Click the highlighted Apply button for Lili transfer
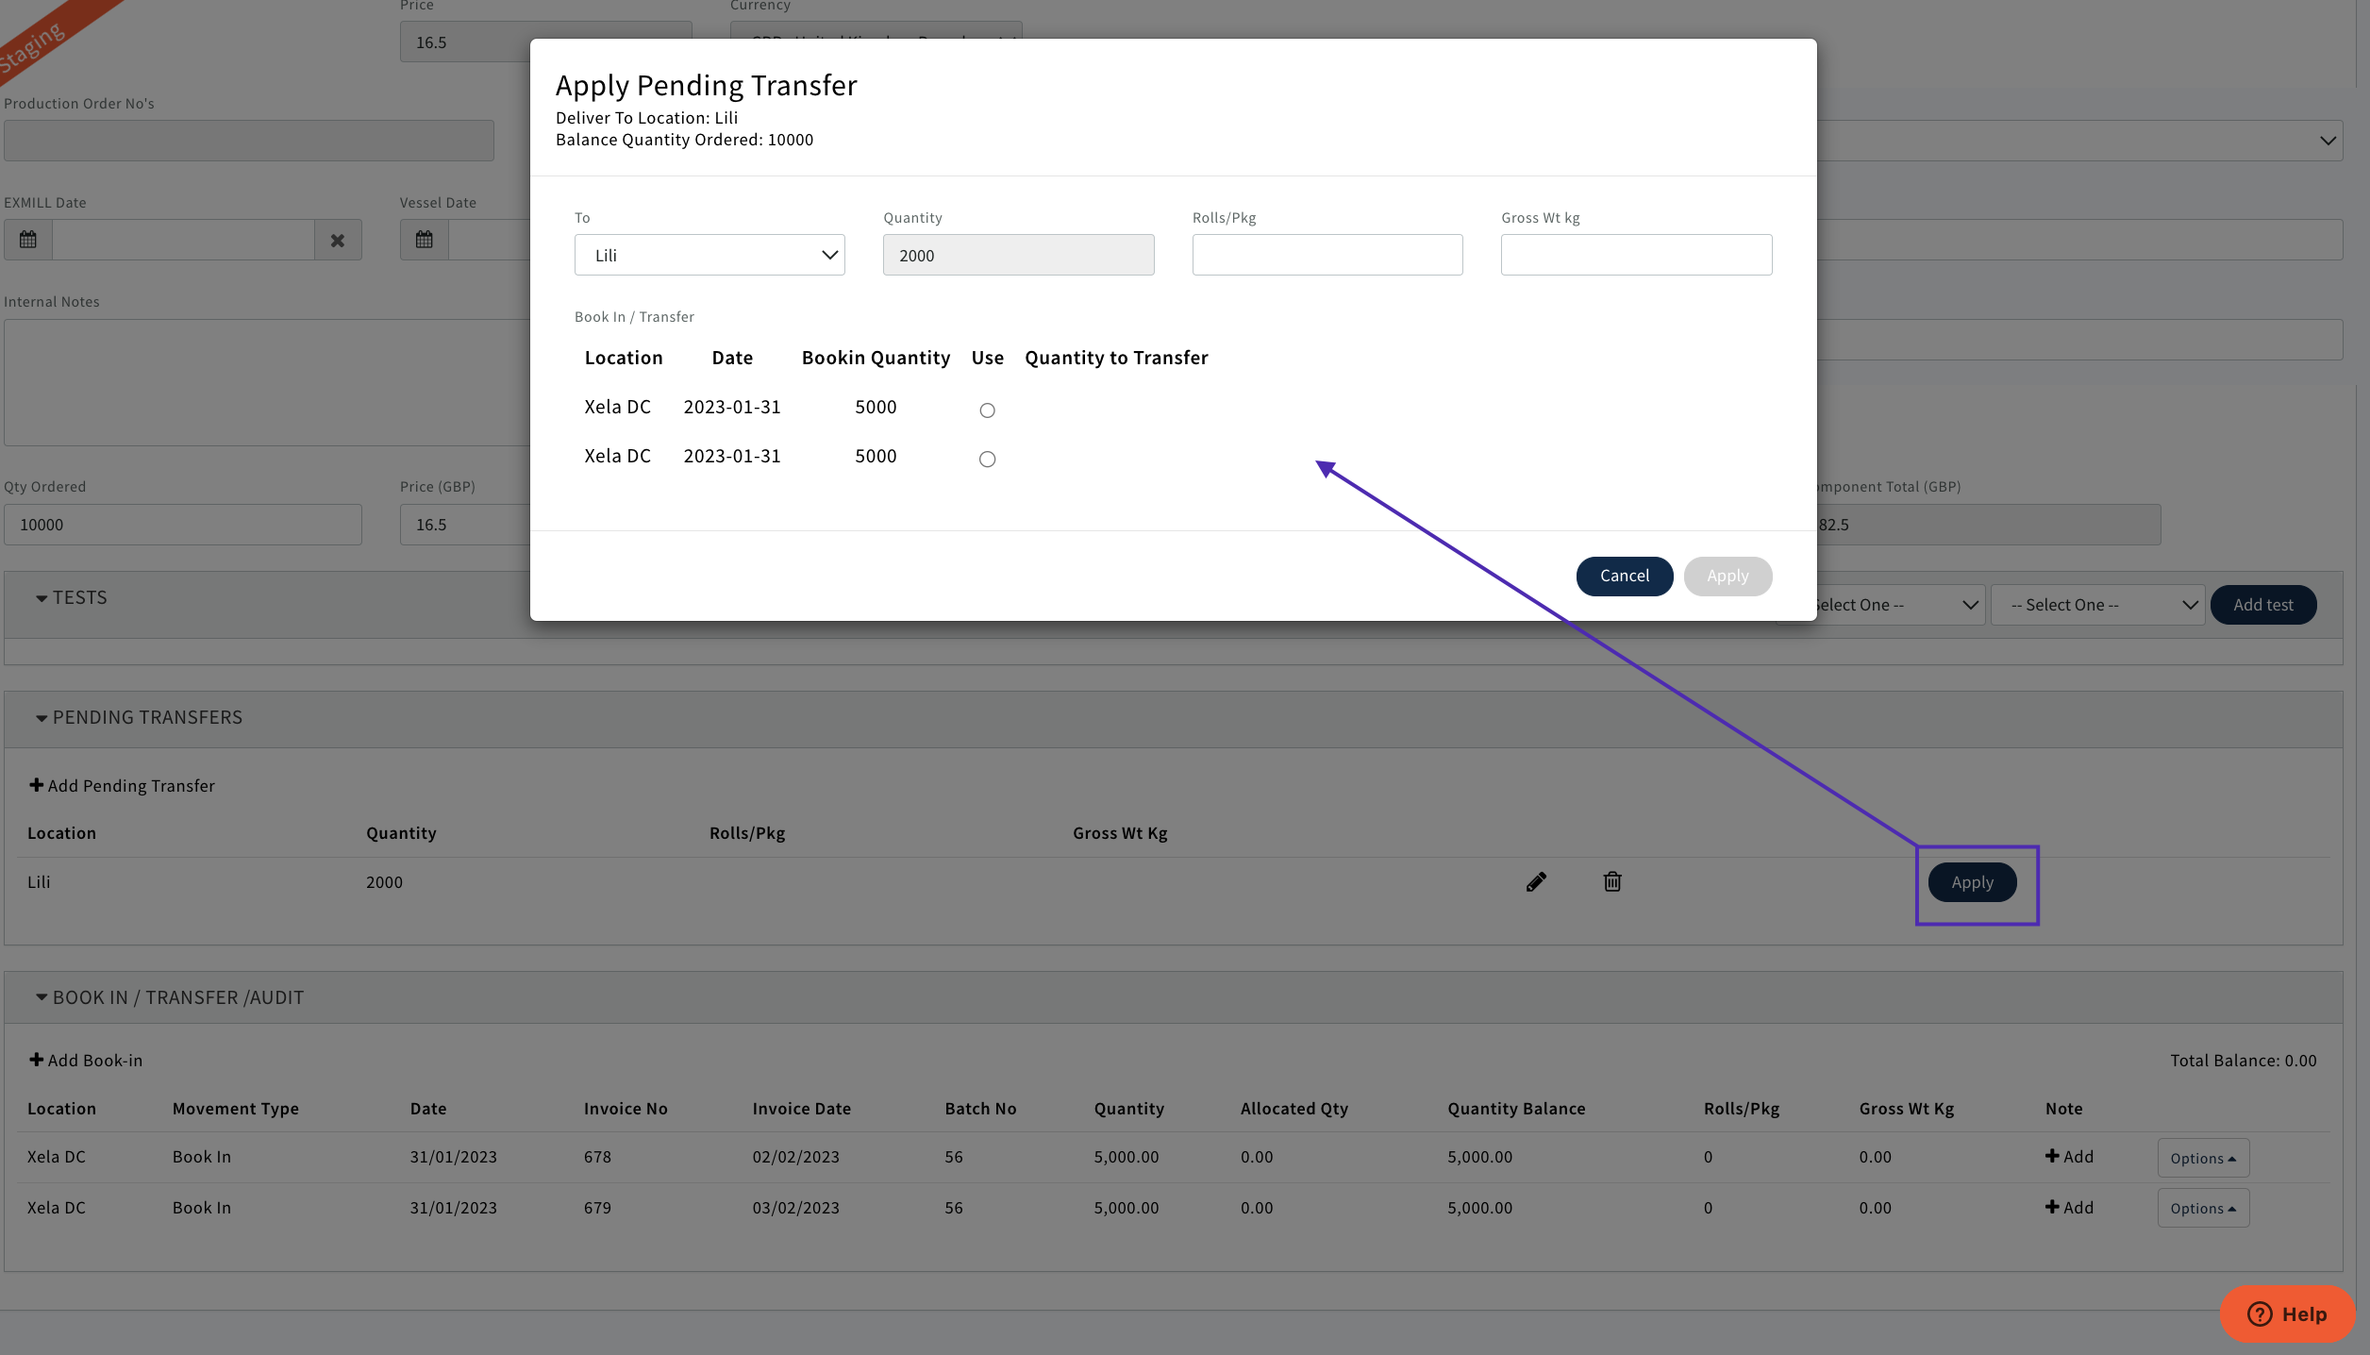Image resolution: width=2370 pixels, height=1355 pixels. [1971, 881]
